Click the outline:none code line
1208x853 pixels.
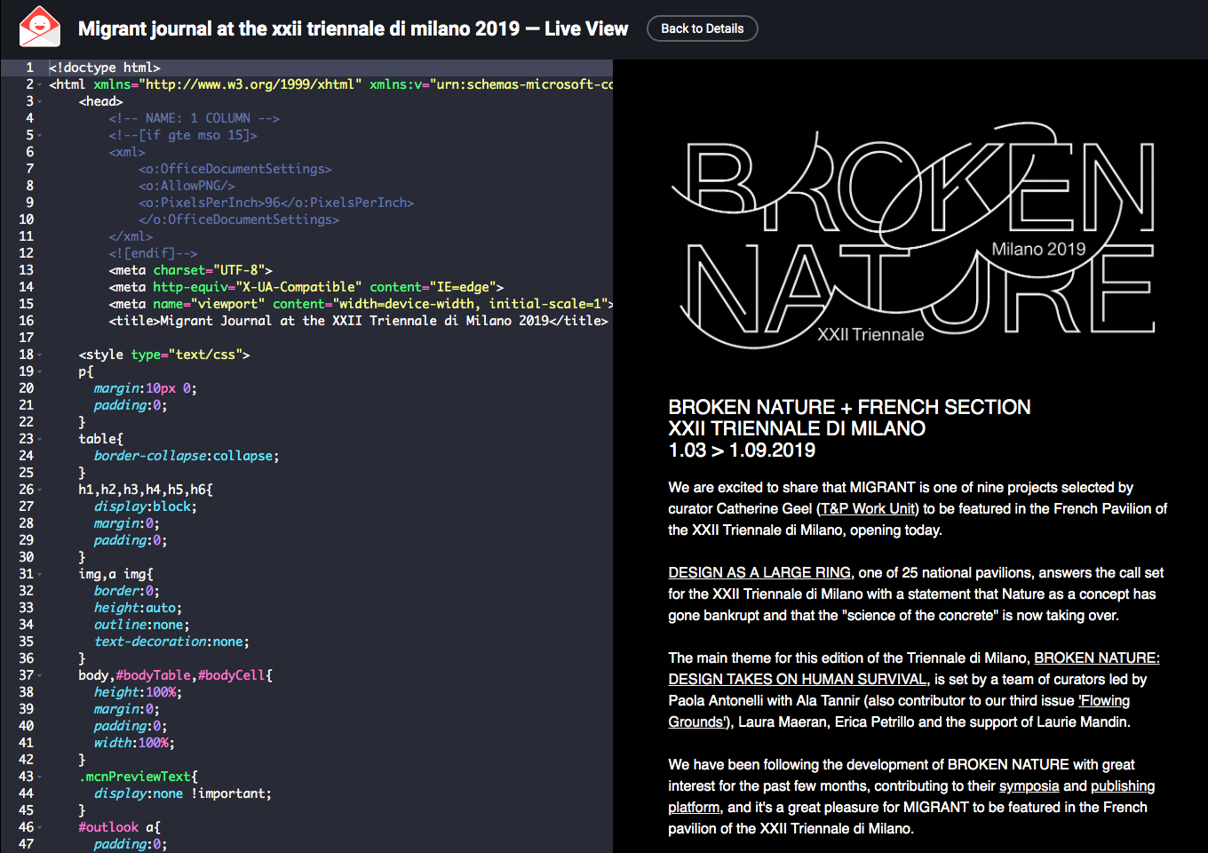[x=142, y=625]
